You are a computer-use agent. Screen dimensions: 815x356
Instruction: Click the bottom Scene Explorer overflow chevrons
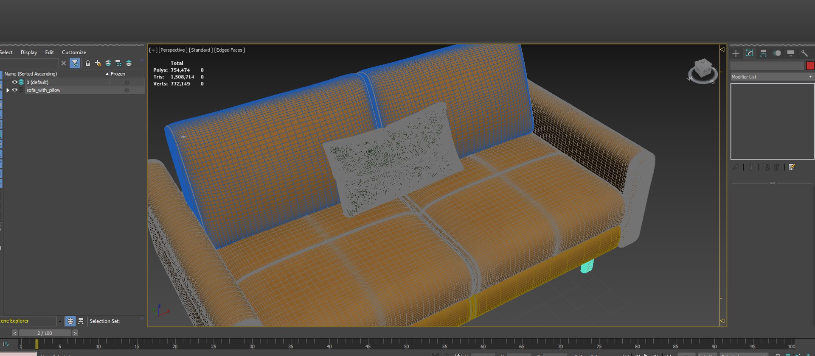coord(142,319)
